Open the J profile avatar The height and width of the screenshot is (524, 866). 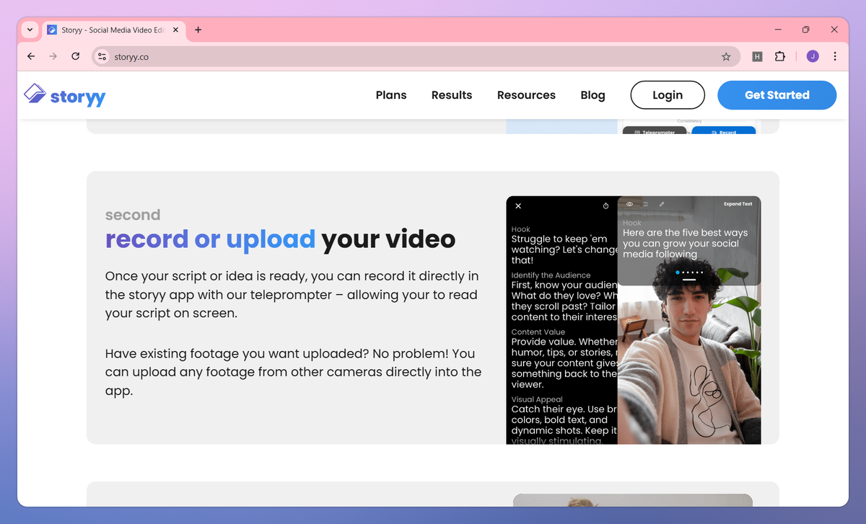pyautogui.click(x=813, y=56)
